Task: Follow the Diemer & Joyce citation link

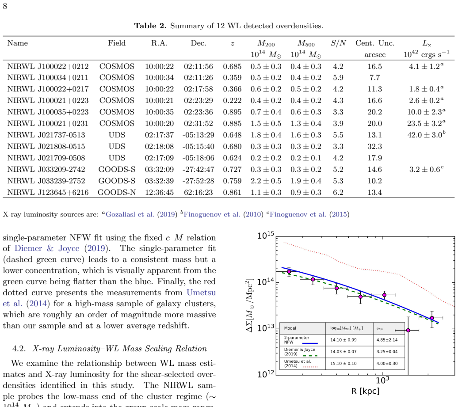Action: 47,248
